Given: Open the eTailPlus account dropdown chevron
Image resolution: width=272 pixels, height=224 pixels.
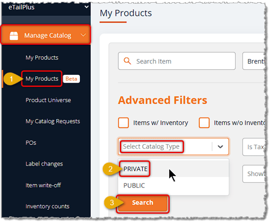Looking at the screenshot, I should 86,7.
